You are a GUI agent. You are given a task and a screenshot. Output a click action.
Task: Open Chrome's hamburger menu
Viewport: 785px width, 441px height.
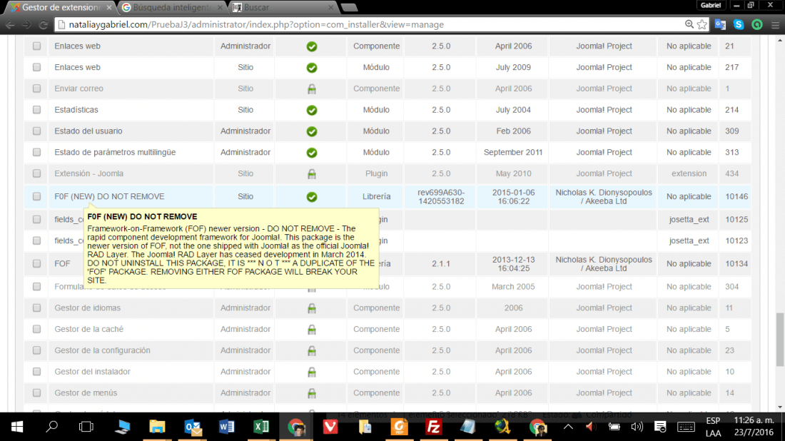(775, 24)
